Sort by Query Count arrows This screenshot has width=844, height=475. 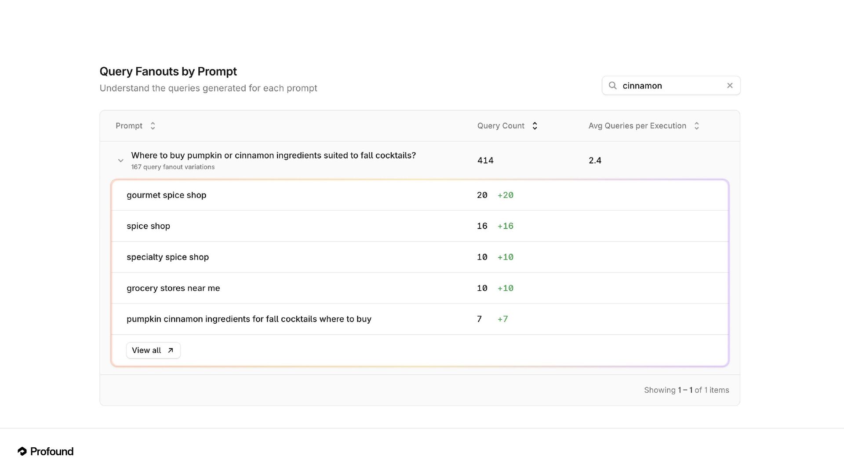click(535, 126)
